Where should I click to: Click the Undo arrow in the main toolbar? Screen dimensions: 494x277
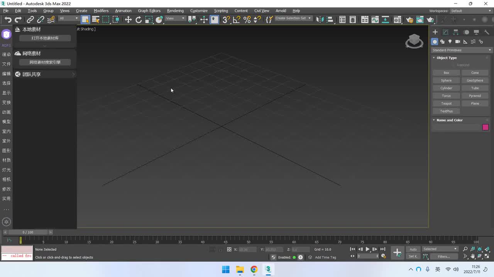(8, 20)
